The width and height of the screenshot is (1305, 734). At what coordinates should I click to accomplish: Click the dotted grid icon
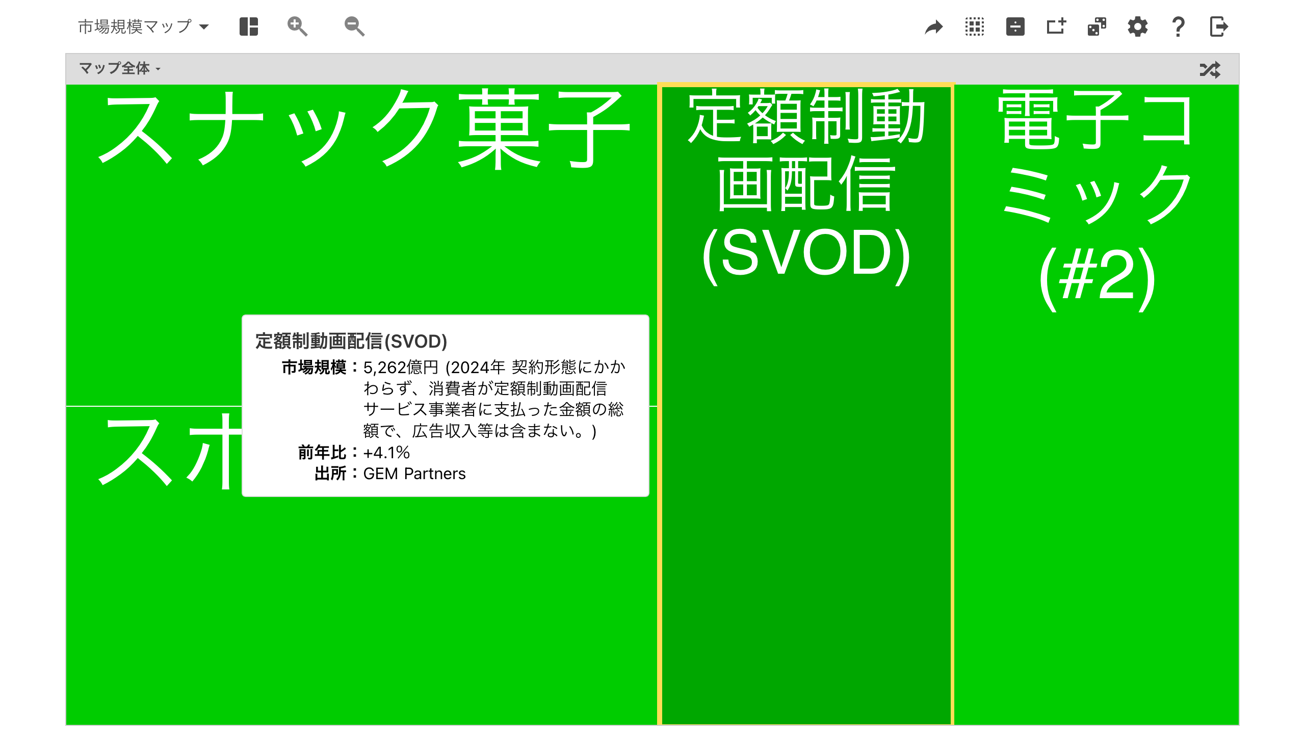pos(975,27)
